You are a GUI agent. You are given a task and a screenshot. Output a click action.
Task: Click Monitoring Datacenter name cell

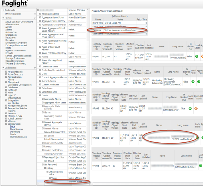(x=157, y=82)
